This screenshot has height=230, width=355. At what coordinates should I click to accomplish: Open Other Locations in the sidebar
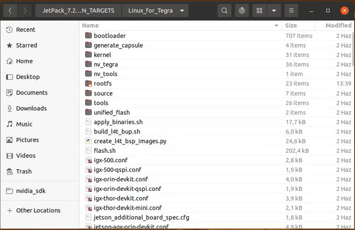coord(40,210)
